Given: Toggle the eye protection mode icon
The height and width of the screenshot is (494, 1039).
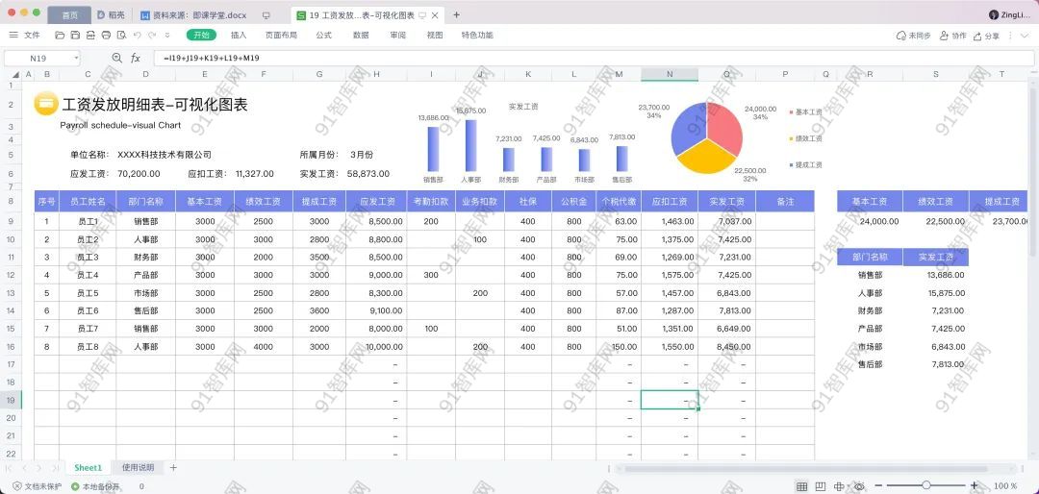Looking at the screenshot, I should [x=859, y=486].
